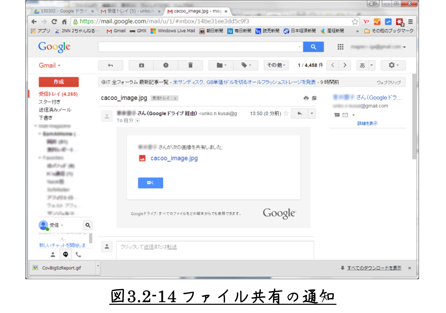Click 詳細を表示 link
Image resolution: width=446 pixels, height=313 pixels.
[x=367, y=124]
